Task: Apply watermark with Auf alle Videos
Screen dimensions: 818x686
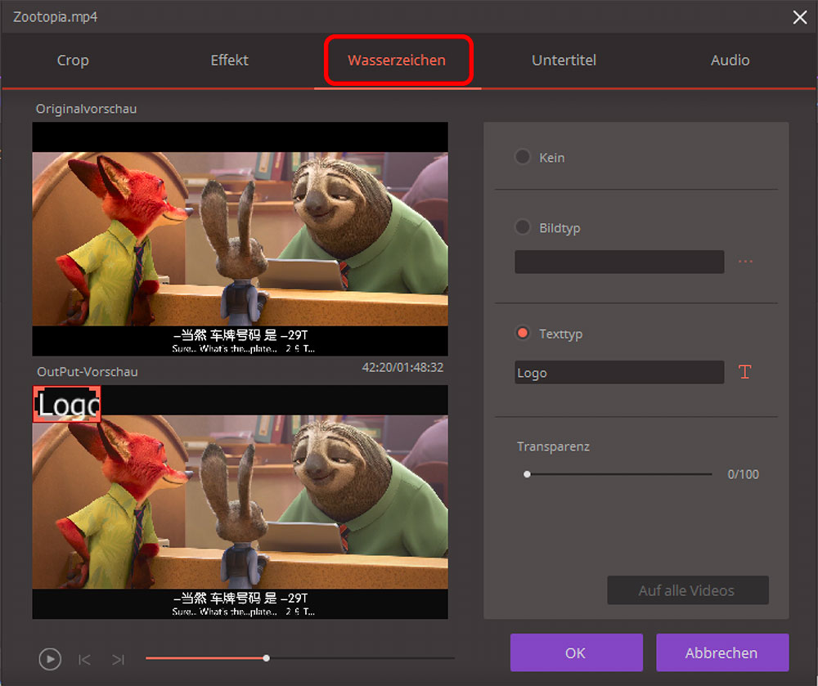Action: click(688, 590)
